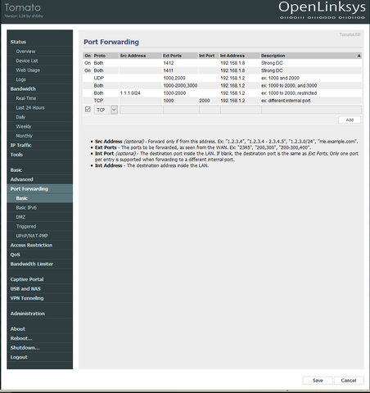Open Basic IPv6 port forwarding

click(26, 208)
